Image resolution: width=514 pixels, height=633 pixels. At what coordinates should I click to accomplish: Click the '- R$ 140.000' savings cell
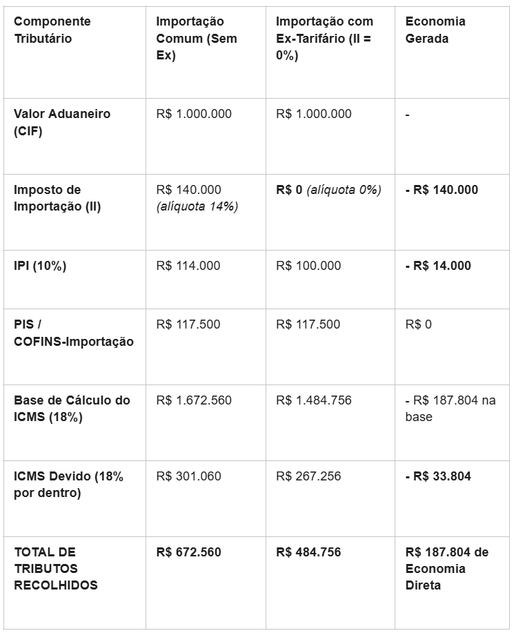(x=442, y=190)
